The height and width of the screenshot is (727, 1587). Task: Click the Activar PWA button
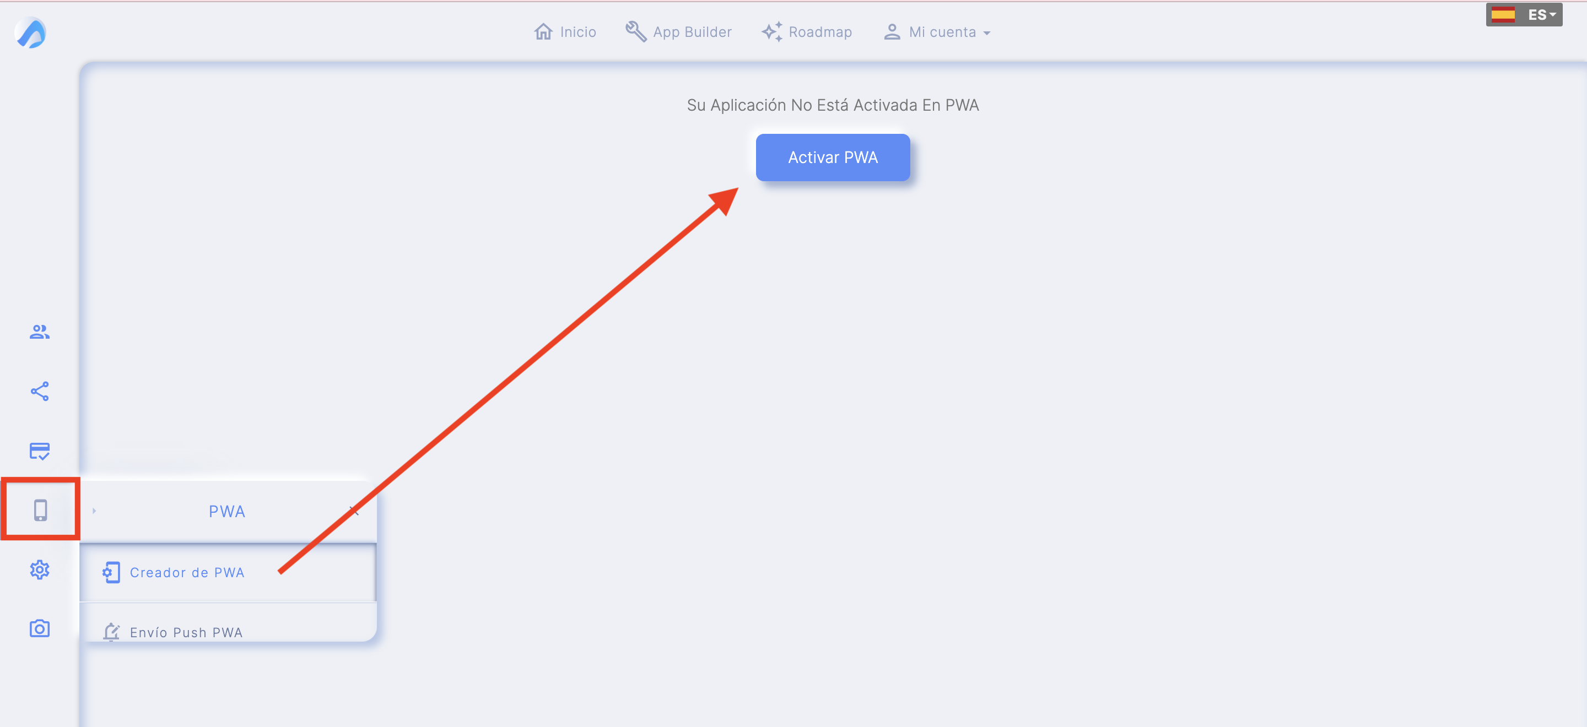click(833, 158)
